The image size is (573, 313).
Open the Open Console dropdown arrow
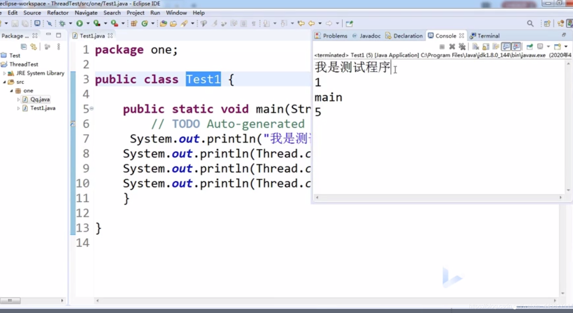[566, 47]
